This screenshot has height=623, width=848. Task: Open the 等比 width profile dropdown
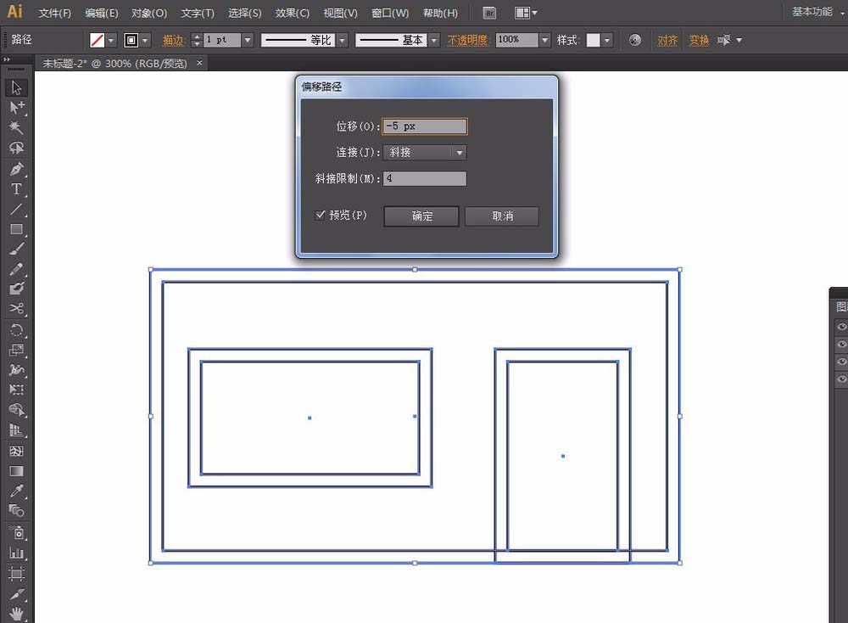pyautogui.click(x=342, y=40)
